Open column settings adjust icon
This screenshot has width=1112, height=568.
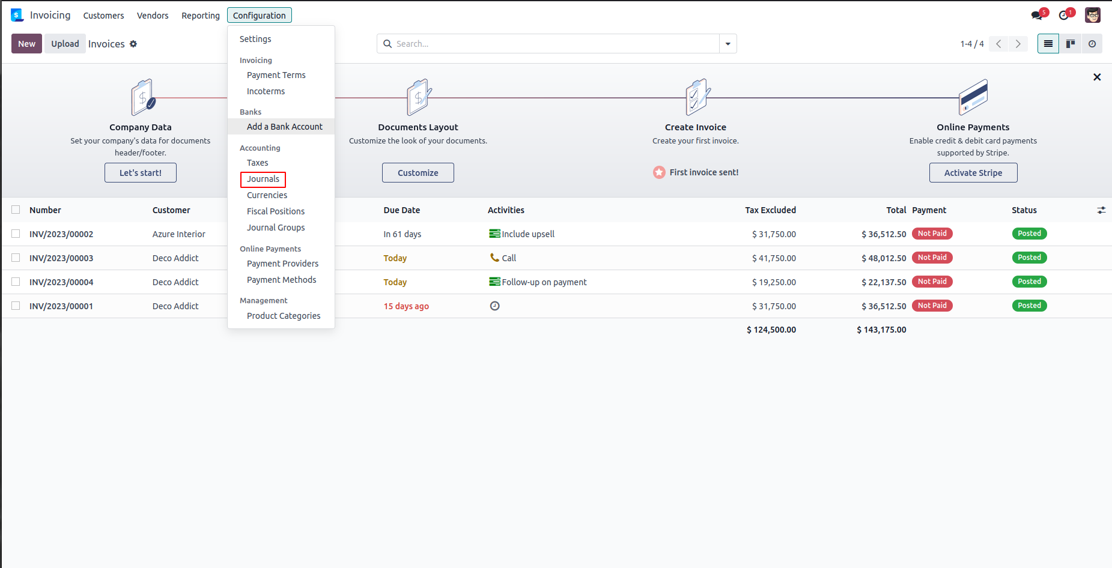(1101, 210)
